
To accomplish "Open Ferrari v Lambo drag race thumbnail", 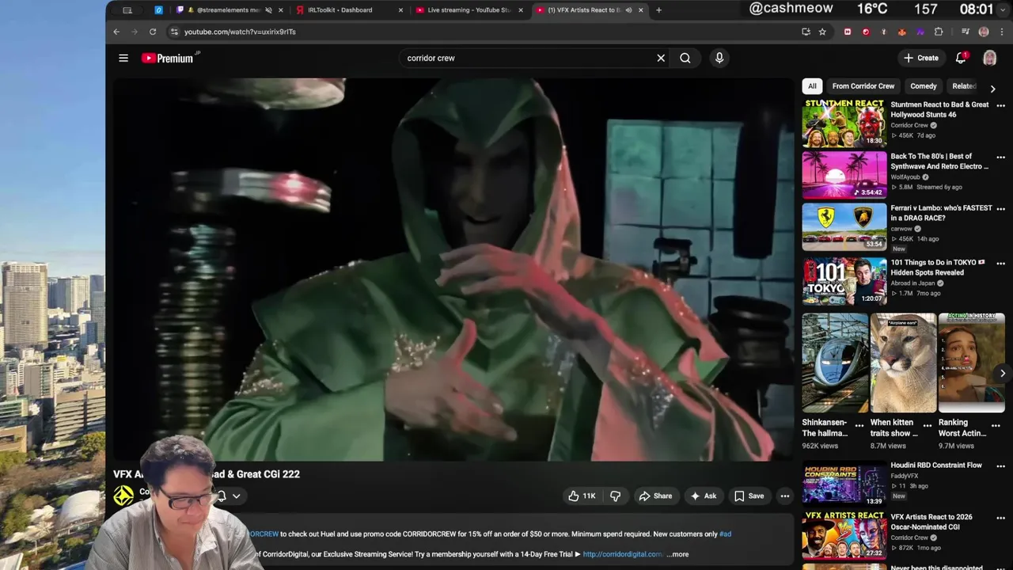I will [844, 226].
